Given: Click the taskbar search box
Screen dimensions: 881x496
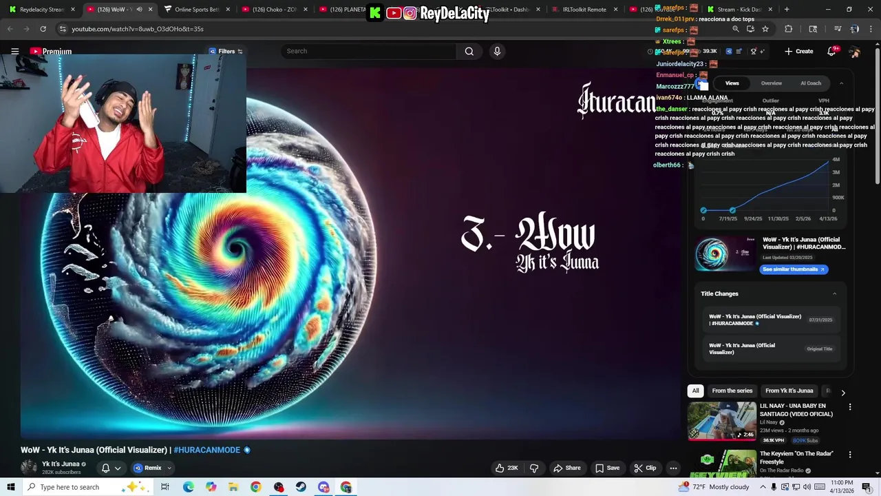Looking at the screenshot, I should click(x=89, y=487).
